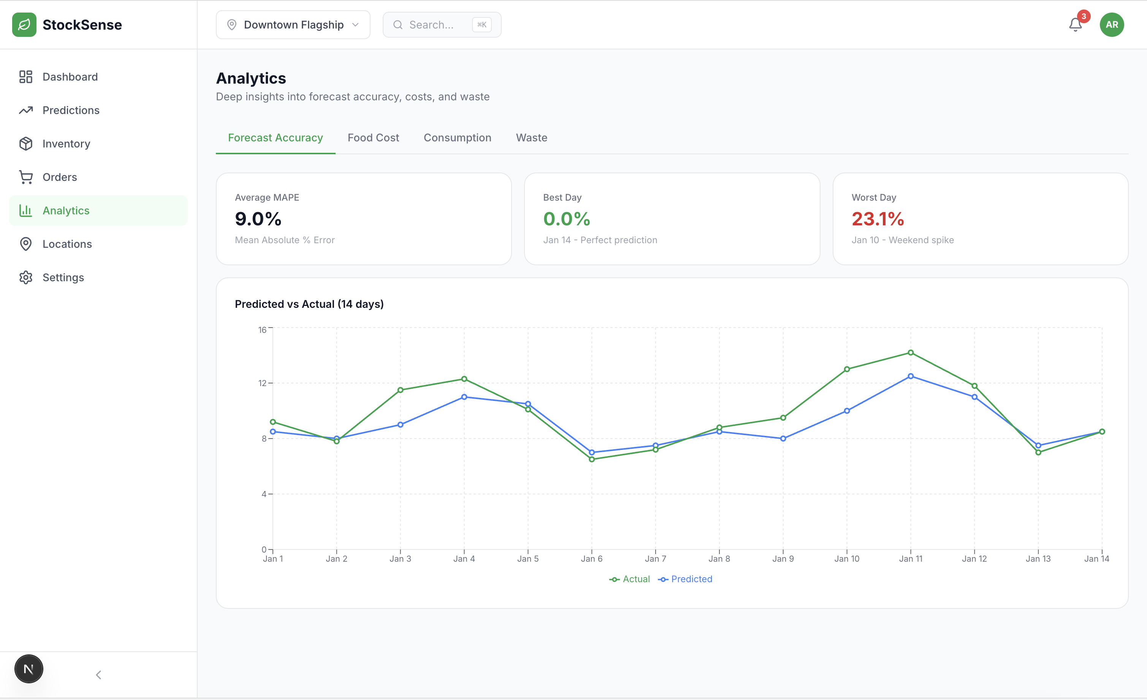Click the Locations pin icon in sidebar
The height and width of the screenshot is (700, 1147).
click(25, 244)
